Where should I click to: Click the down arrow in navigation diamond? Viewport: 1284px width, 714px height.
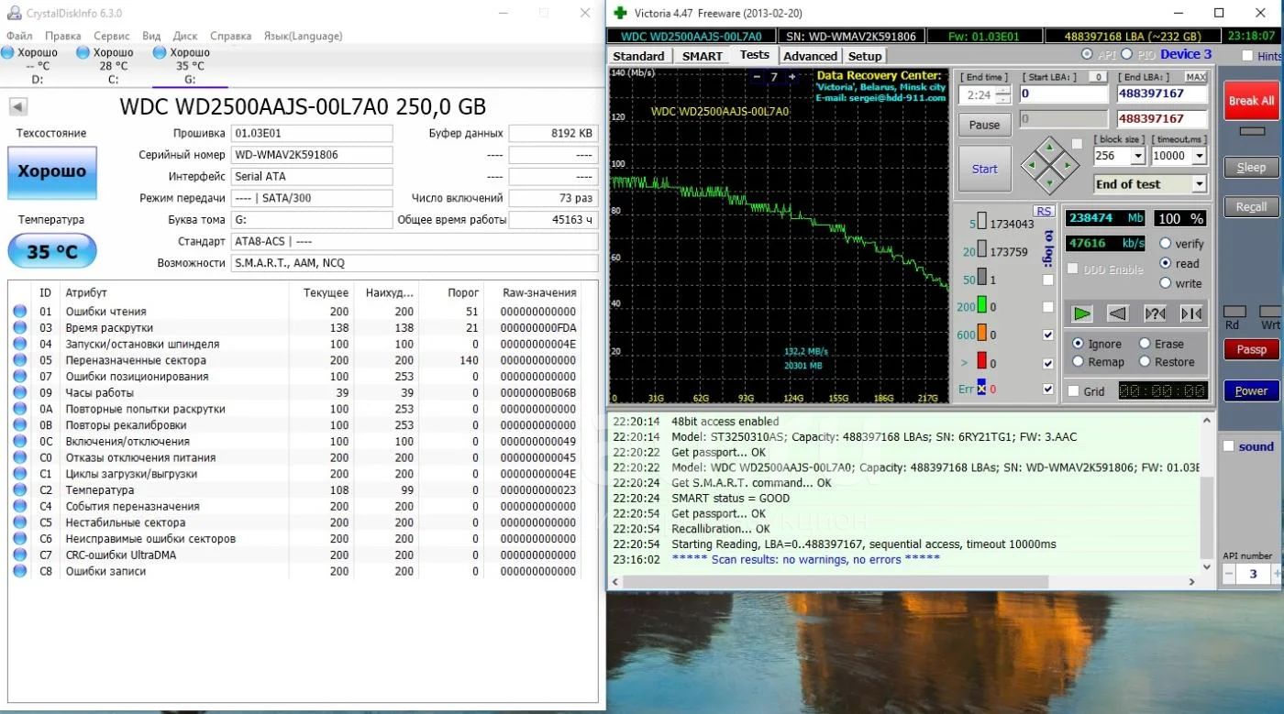pyautogui.click(x=1050, y=184)
